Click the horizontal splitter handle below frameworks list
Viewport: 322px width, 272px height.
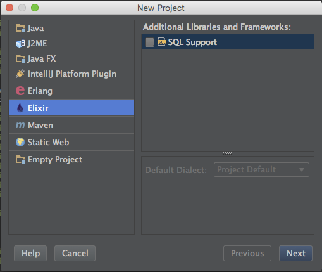click(x=227, y=153)
